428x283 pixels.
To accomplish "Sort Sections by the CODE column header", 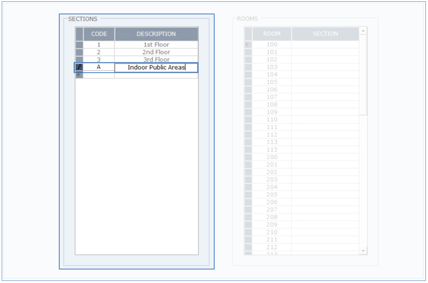I will point(99,34).
